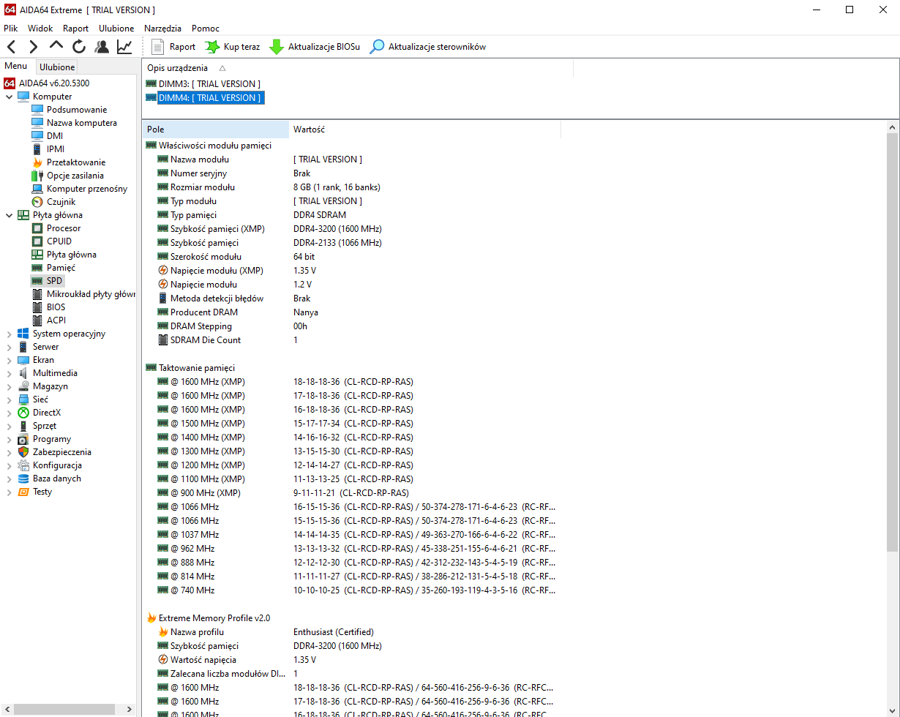Go up one level with the up arrow icon

pyautogui.click(x=56, y=47)
